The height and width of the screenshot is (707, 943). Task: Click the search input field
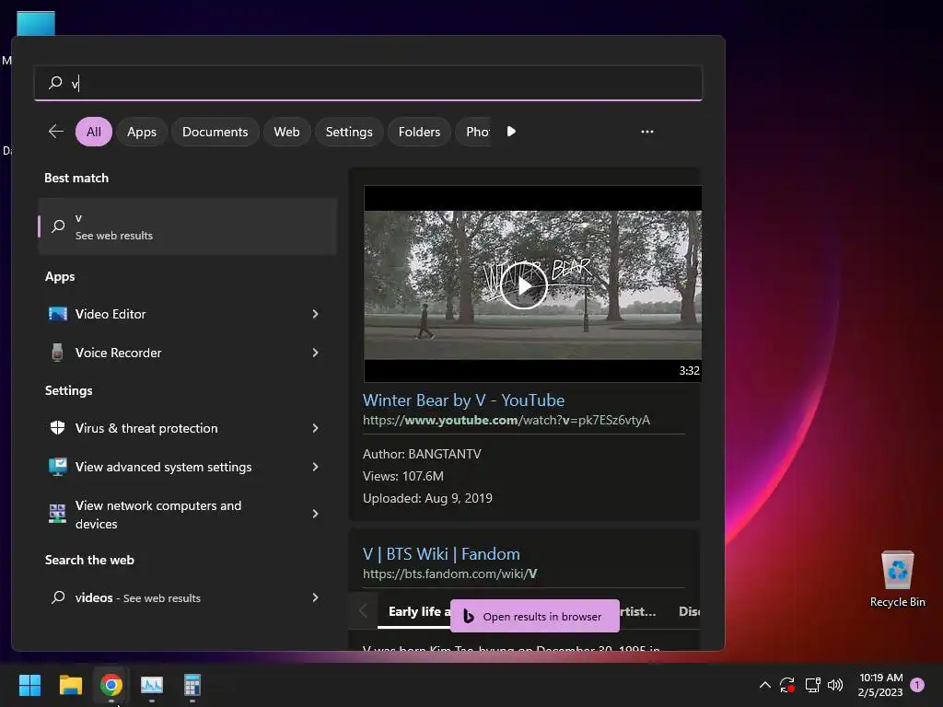click(x=368, y=83)
